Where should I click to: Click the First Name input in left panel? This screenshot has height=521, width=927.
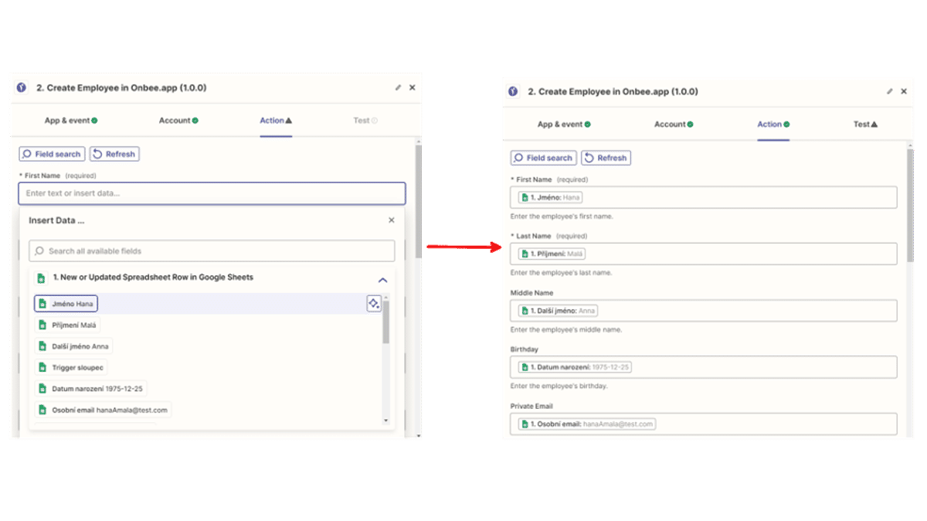[x=212, y=193]
